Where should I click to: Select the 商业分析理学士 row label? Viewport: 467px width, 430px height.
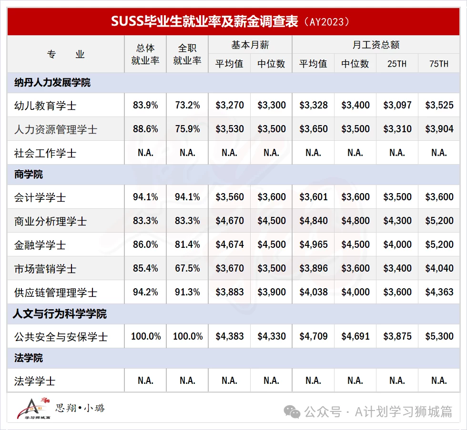[51, 221]
